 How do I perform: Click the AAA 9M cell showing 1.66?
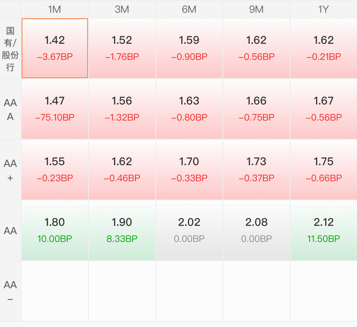[257, 109]
